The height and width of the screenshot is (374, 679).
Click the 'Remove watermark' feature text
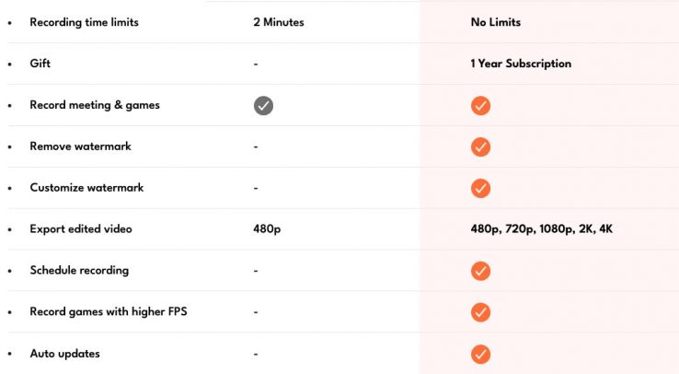(79, 146)
